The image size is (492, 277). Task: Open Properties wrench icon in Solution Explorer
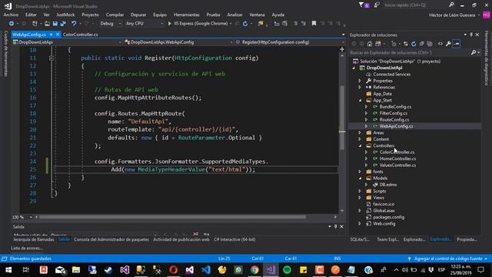[448, 44]
